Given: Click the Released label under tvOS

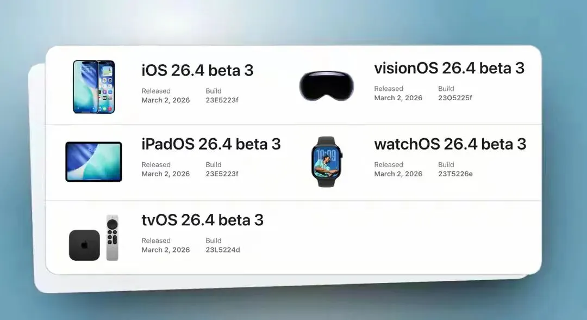Looking at the screenshot, I should pos(156,241).
